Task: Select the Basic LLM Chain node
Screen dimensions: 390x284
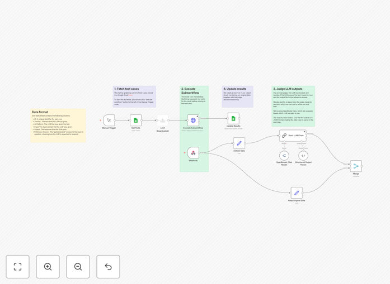Action: click(293, 136)
